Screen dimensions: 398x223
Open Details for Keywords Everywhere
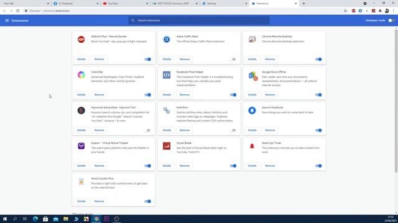click(x=81, y=130)
